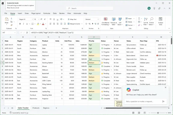Click the Increase Decimal icon
Image resolution: width=173 pixels, height=115 pixels.
click(x=95, y=24)
